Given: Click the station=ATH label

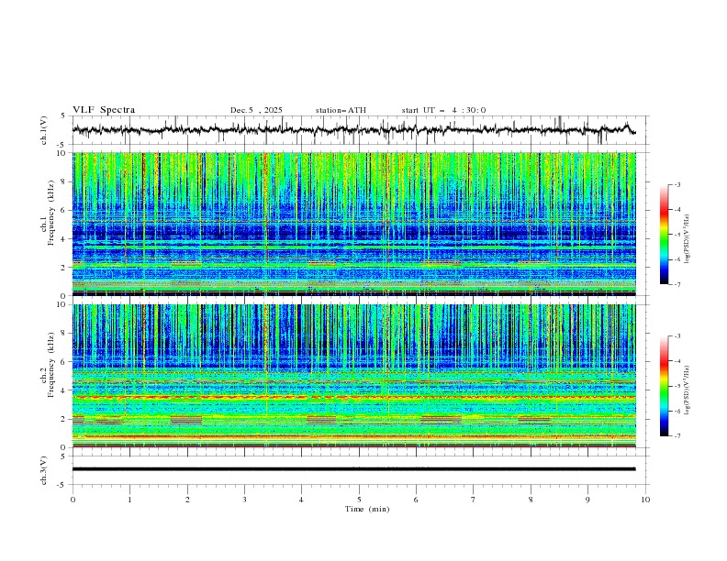Looking at the screenshot, I should click(341, 110).
